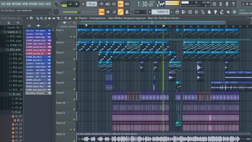
Task: Select the Mute tool in playlist
Action: click(50, 19)
